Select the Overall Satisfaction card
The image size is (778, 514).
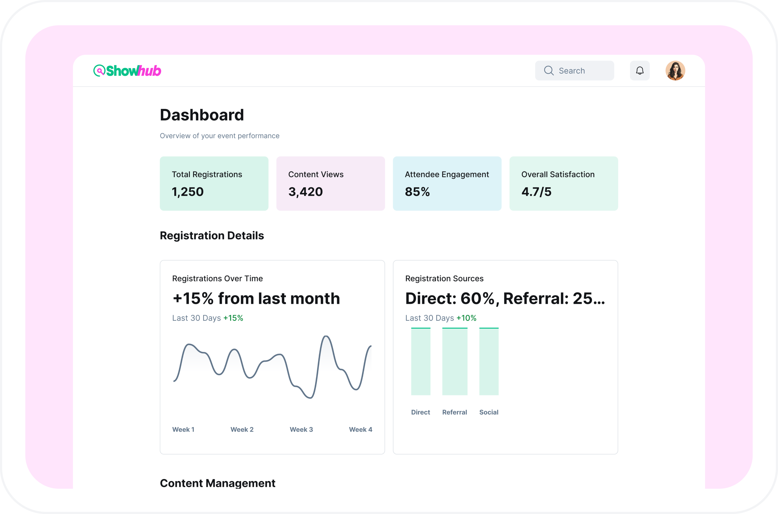click(x=563, y=183)
